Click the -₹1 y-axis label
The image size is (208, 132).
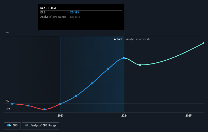[x=8, y=109]
